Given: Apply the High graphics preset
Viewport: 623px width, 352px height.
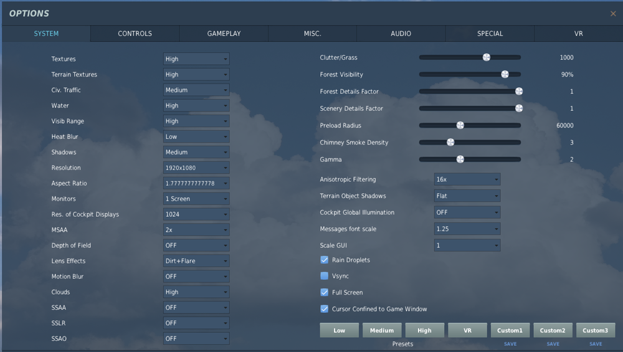Looking at the screenshot, I should point(424,330).
